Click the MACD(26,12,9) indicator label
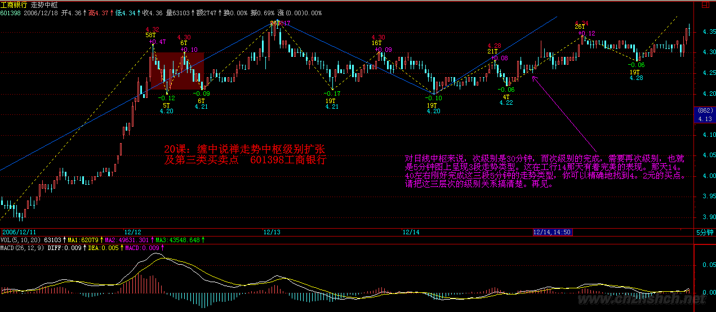 coord(22,247)
